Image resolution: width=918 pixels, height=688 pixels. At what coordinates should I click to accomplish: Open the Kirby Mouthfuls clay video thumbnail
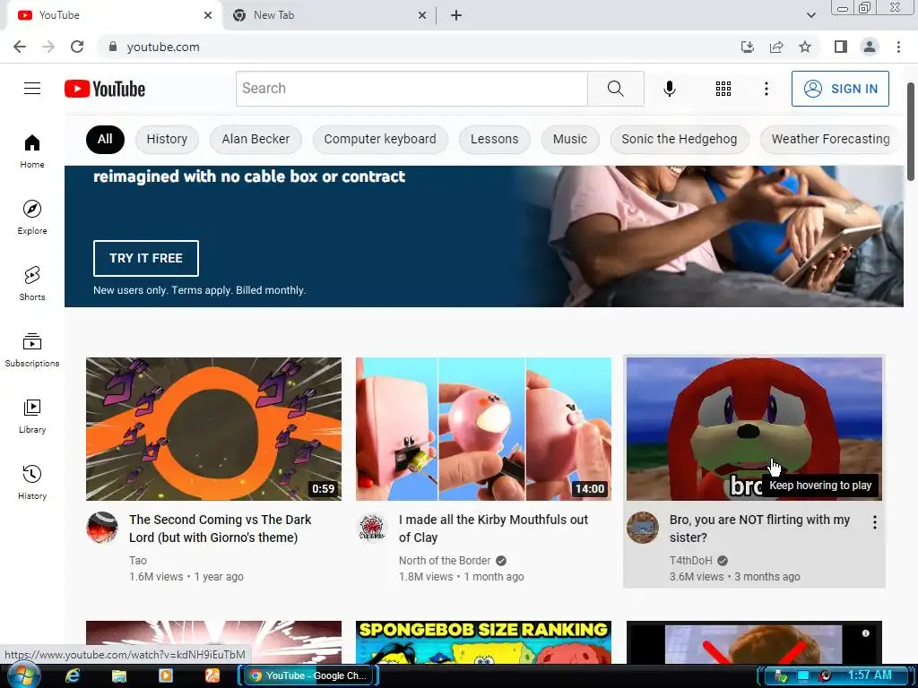(x=483, y=429)
